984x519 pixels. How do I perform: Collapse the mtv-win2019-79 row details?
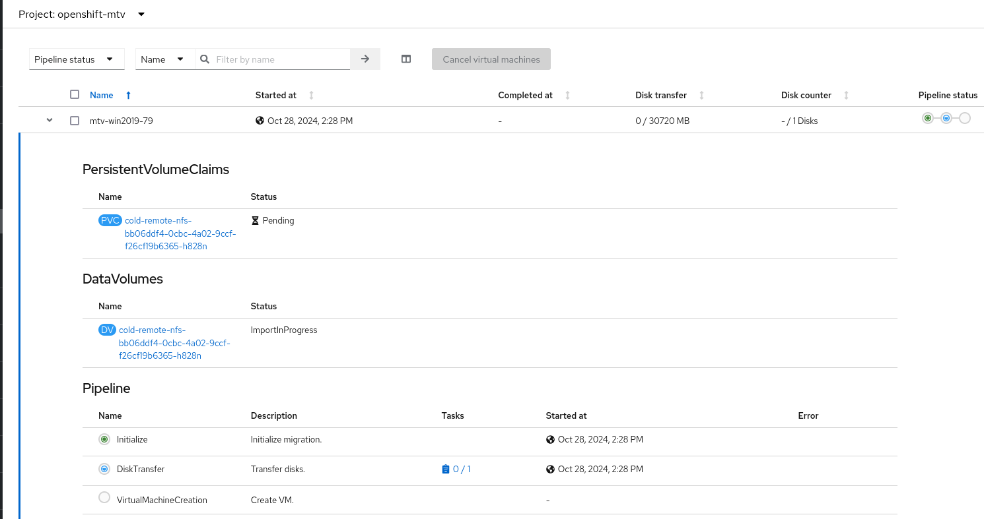coord(50,121)
